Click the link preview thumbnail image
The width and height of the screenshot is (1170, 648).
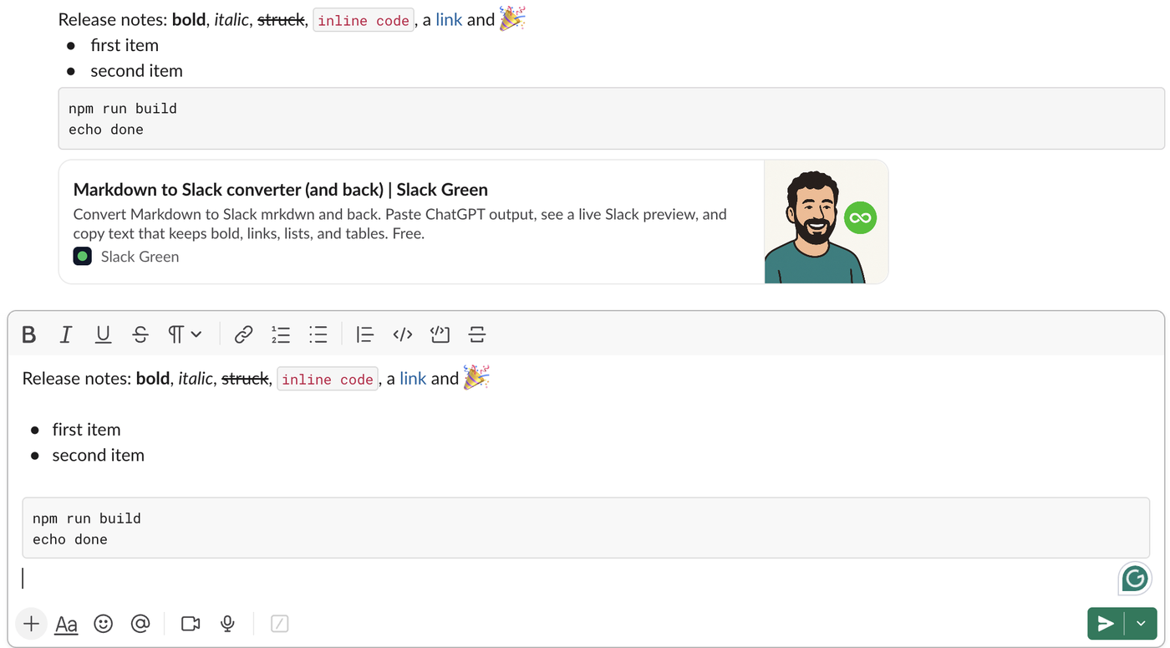pyautogui.click(x=827, y=222)
